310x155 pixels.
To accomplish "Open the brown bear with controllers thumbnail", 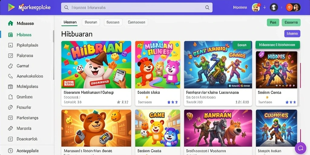I will [96, 128].
